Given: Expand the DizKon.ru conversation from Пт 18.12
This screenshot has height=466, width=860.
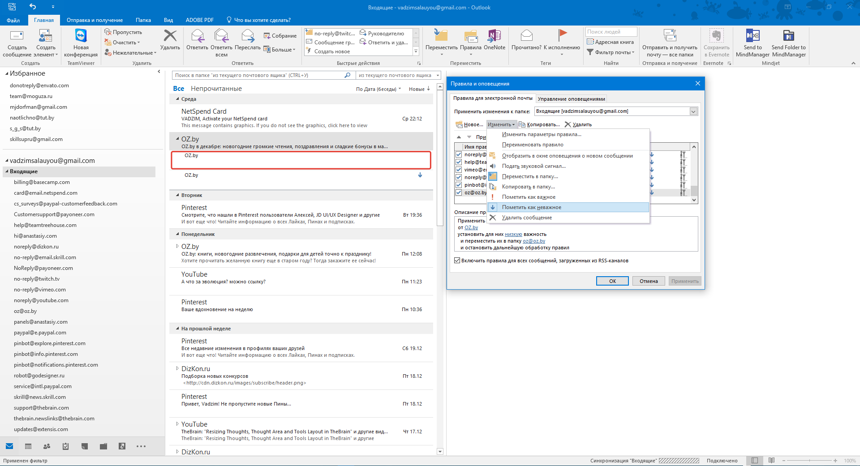Looking at the screenshot, I should 177,368.
